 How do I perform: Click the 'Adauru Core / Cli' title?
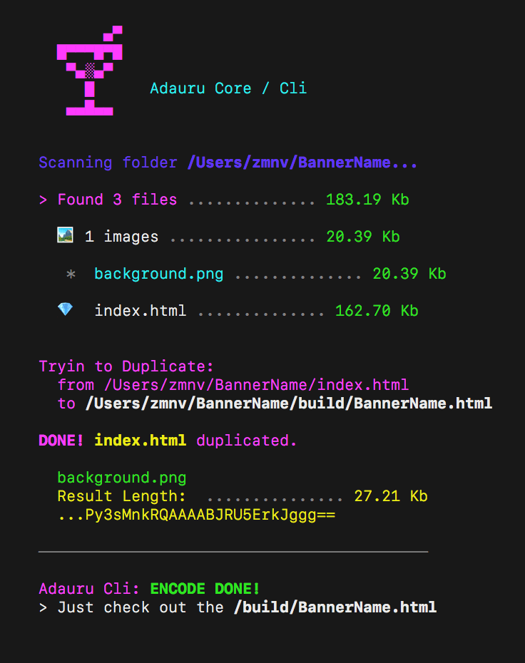pyautogui.click(x=228, y=88)
